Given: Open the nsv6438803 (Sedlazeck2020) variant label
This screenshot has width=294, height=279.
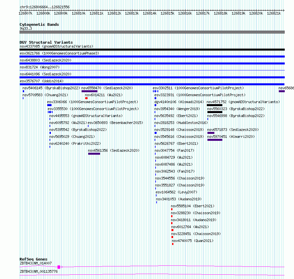Looking at the screenshot, I should click(x=46, y=60).
